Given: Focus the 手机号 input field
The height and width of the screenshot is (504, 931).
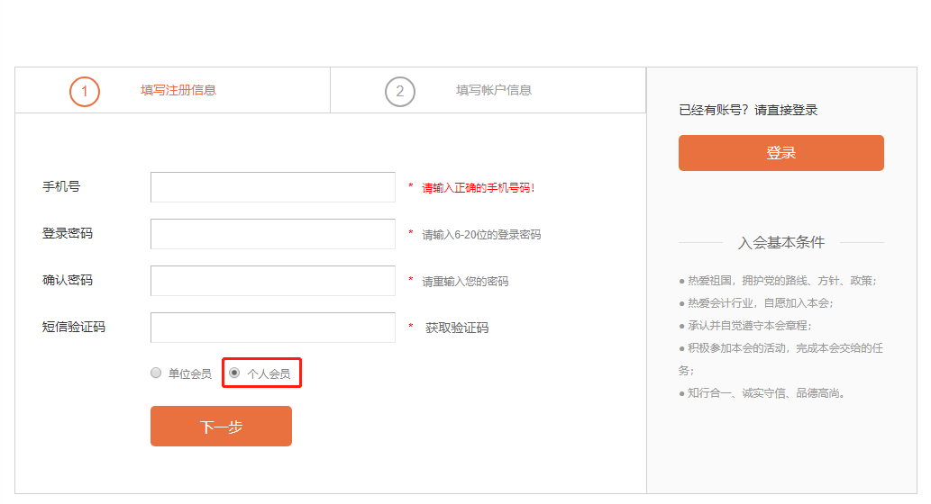Looking at the screenshot, I should tap(273, 187).
